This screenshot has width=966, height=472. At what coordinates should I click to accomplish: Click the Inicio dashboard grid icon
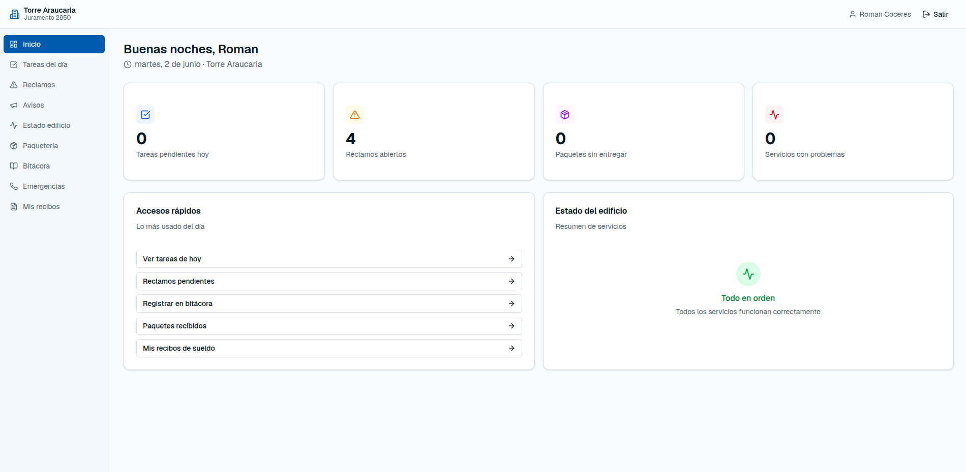[14, 44]
